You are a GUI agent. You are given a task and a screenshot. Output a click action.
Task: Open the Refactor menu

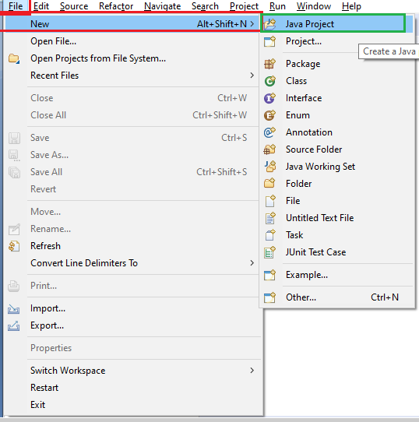pyautogui.click(x=116, y=6)
